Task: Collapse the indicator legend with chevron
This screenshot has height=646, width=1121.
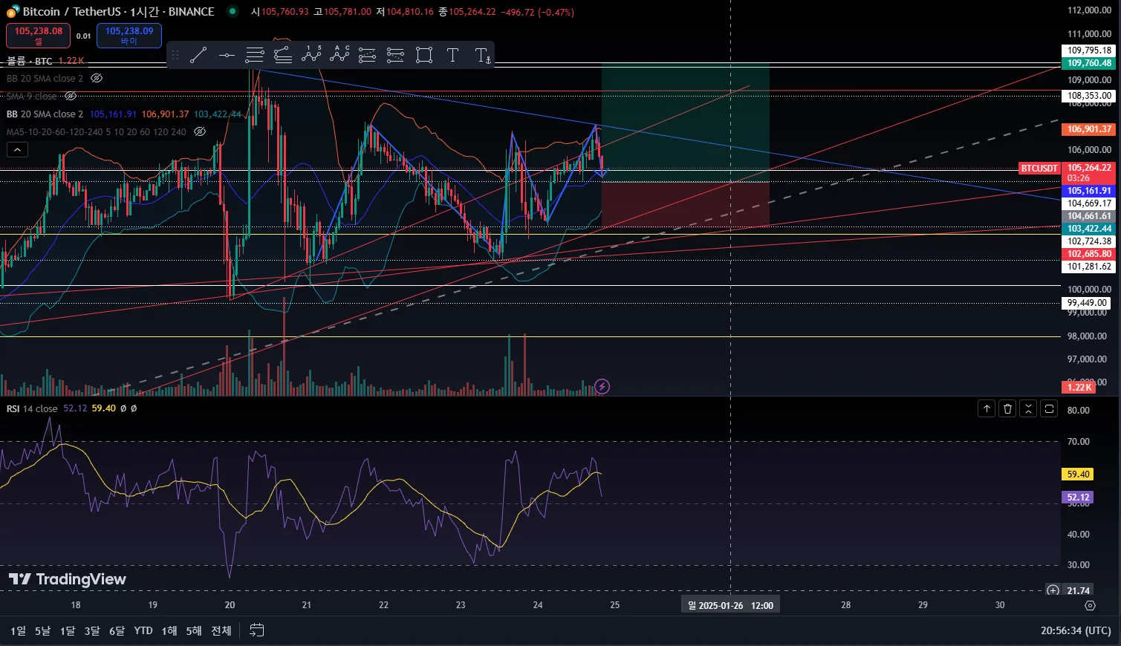Action: [x=17, y=149]
